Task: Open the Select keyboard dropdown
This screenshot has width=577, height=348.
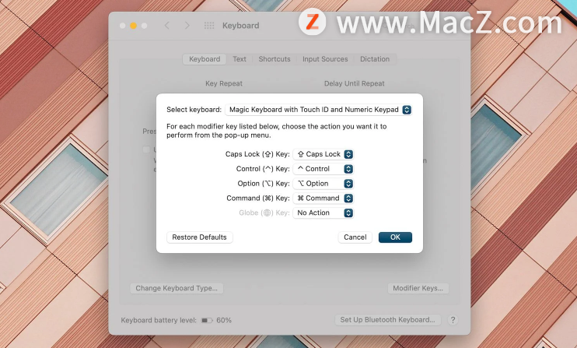Action: click(318, 110)
